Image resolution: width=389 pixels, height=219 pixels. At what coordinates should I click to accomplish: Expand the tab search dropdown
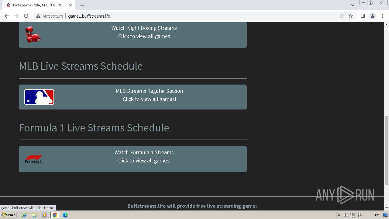(353, 5)
